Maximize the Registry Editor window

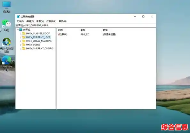tap(143, 17)
